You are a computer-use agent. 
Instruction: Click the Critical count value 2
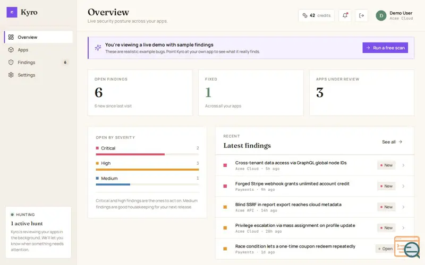coord(198,148)
